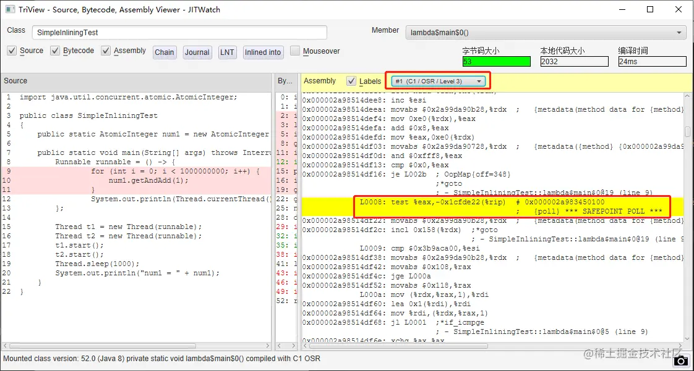Image resolution: width=694 pixels, height=371 pixels.
Task: Toggle the Source checkbox
Action: click(12, 51)
